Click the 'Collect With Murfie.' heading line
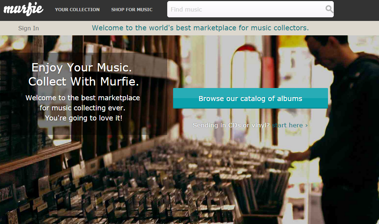The width and height of the screenshot is (379, 224). (x=84, y=82)
